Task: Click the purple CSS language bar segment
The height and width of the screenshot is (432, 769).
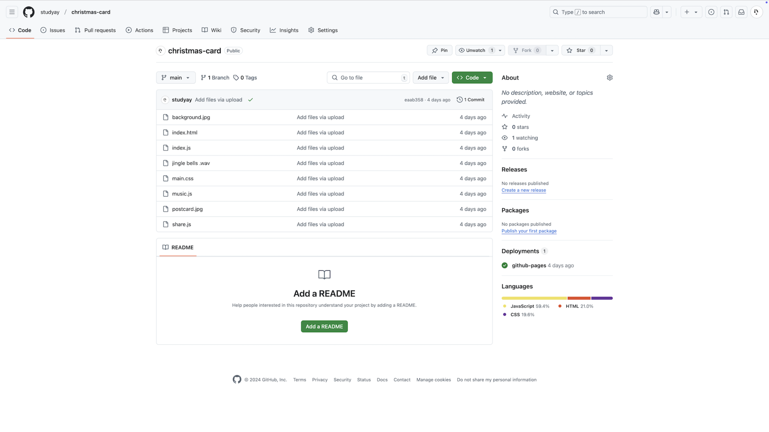Action: [602, 298]
